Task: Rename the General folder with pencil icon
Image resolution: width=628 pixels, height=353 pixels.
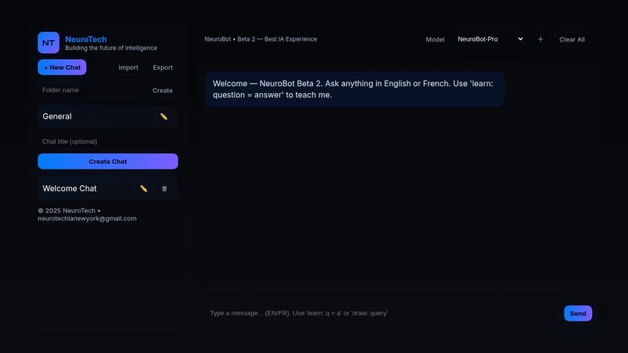Action: [x=163, y=116]
